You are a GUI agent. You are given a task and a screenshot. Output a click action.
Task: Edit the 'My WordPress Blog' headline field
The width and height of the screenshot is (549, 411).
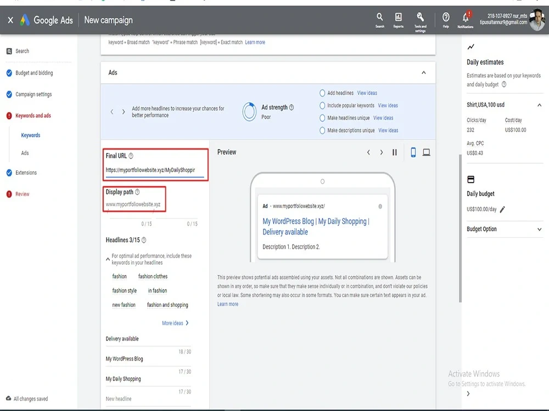pyautogui.click(x=148, y=359)
